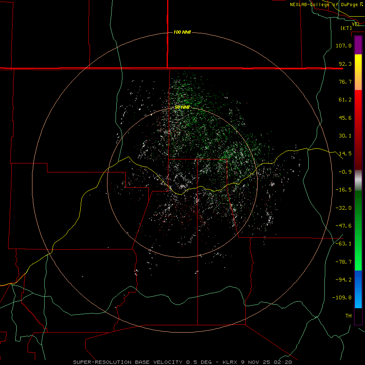Click the gray near-zero segment of color bar
This screenshot has width=365, height=365.
(x=358, y=180)
